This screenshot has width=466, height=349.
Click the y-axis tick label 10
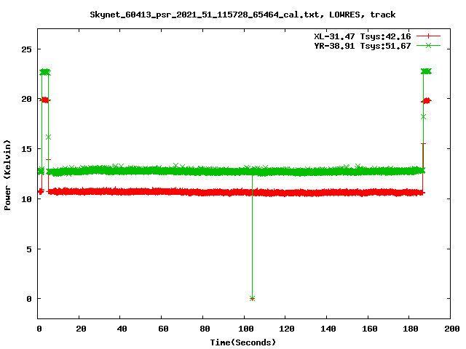(x=26, y=199)
